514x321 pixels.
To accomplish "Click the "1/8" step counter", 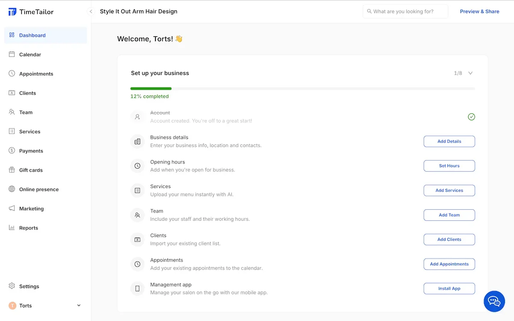I will click(x=458, y=73).
